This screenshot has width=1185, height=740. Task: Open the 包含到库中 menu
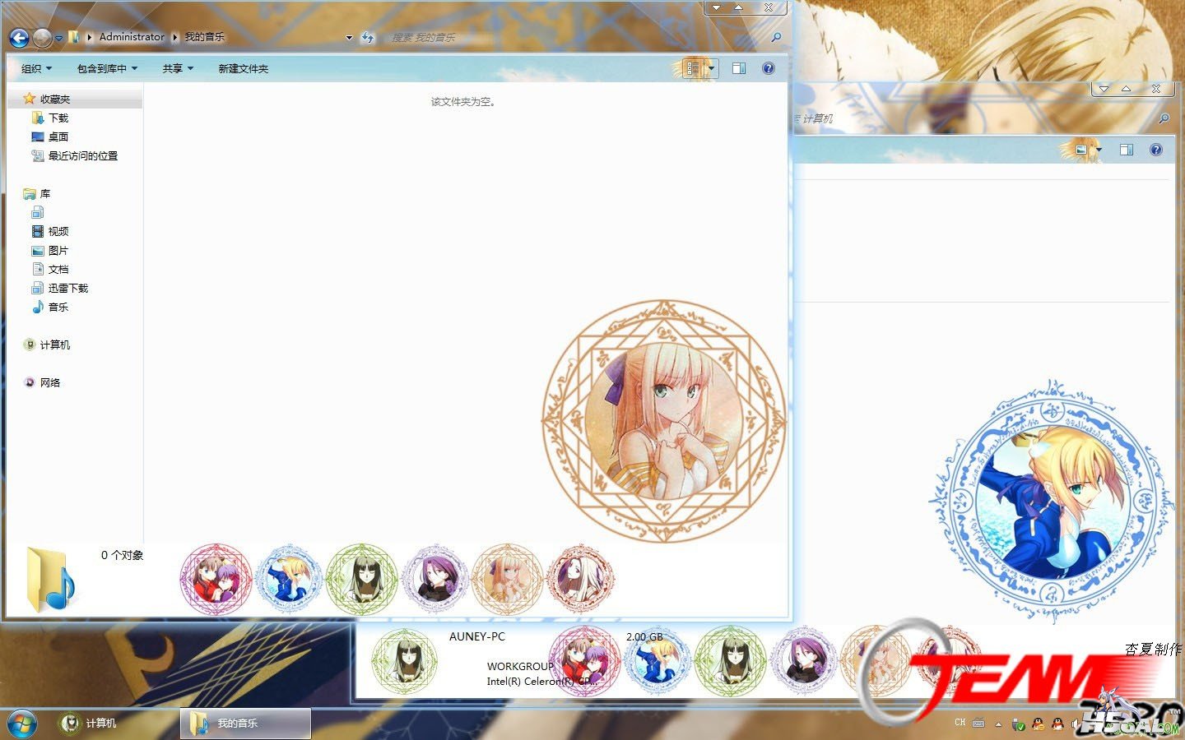click(x=107, y=68)
